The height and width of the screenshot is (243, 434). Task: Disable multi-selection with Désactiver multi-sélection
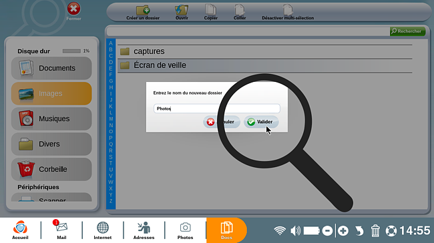click(x=288, y=13)
